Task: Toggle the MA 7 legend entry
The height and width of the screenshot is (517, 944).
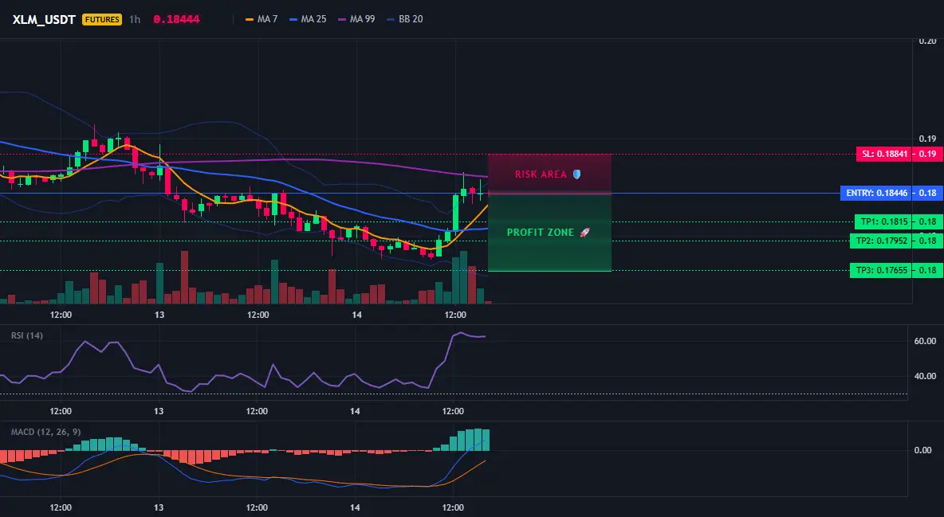Action: point(262,19)
